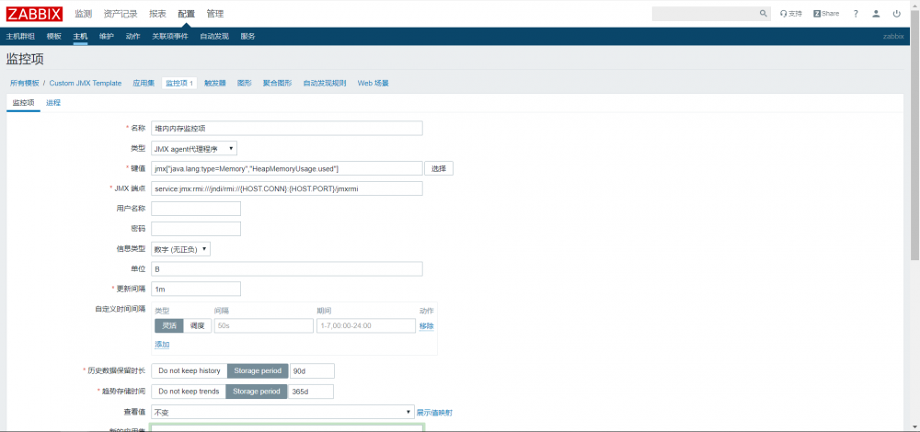
Task: Focus the 名称 input field
Action: [x=287, y=128]
